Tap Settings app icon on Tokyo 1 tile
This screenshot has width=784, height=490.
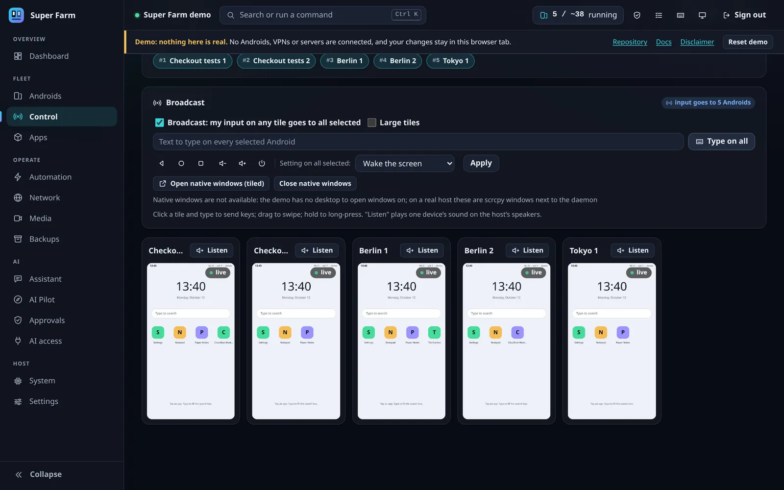(579, 332)
